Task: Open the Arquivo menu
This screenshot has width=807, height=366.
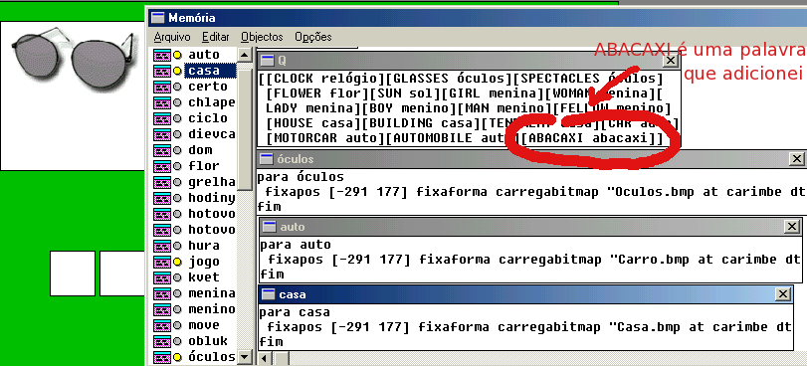Action: pyautogui.click(x=172, y=37)
